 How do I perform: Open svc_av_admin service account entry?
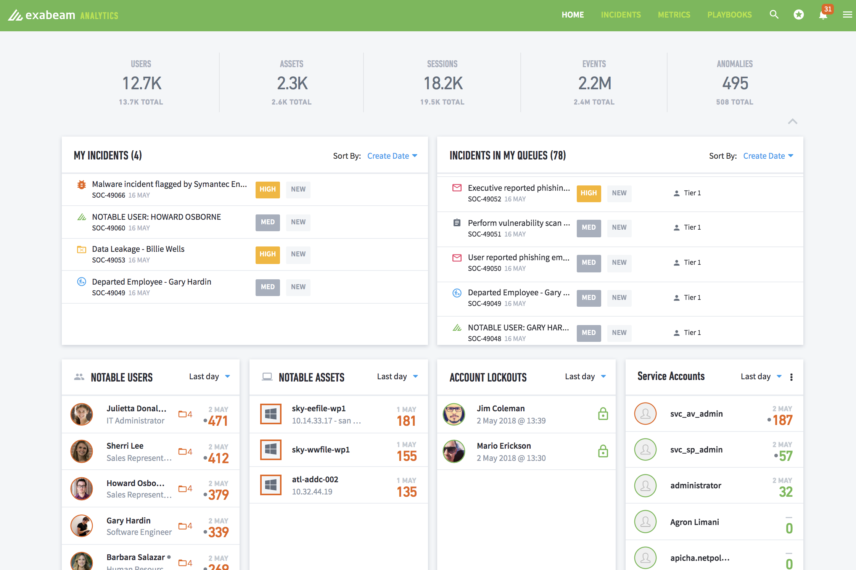coord(696,414)
